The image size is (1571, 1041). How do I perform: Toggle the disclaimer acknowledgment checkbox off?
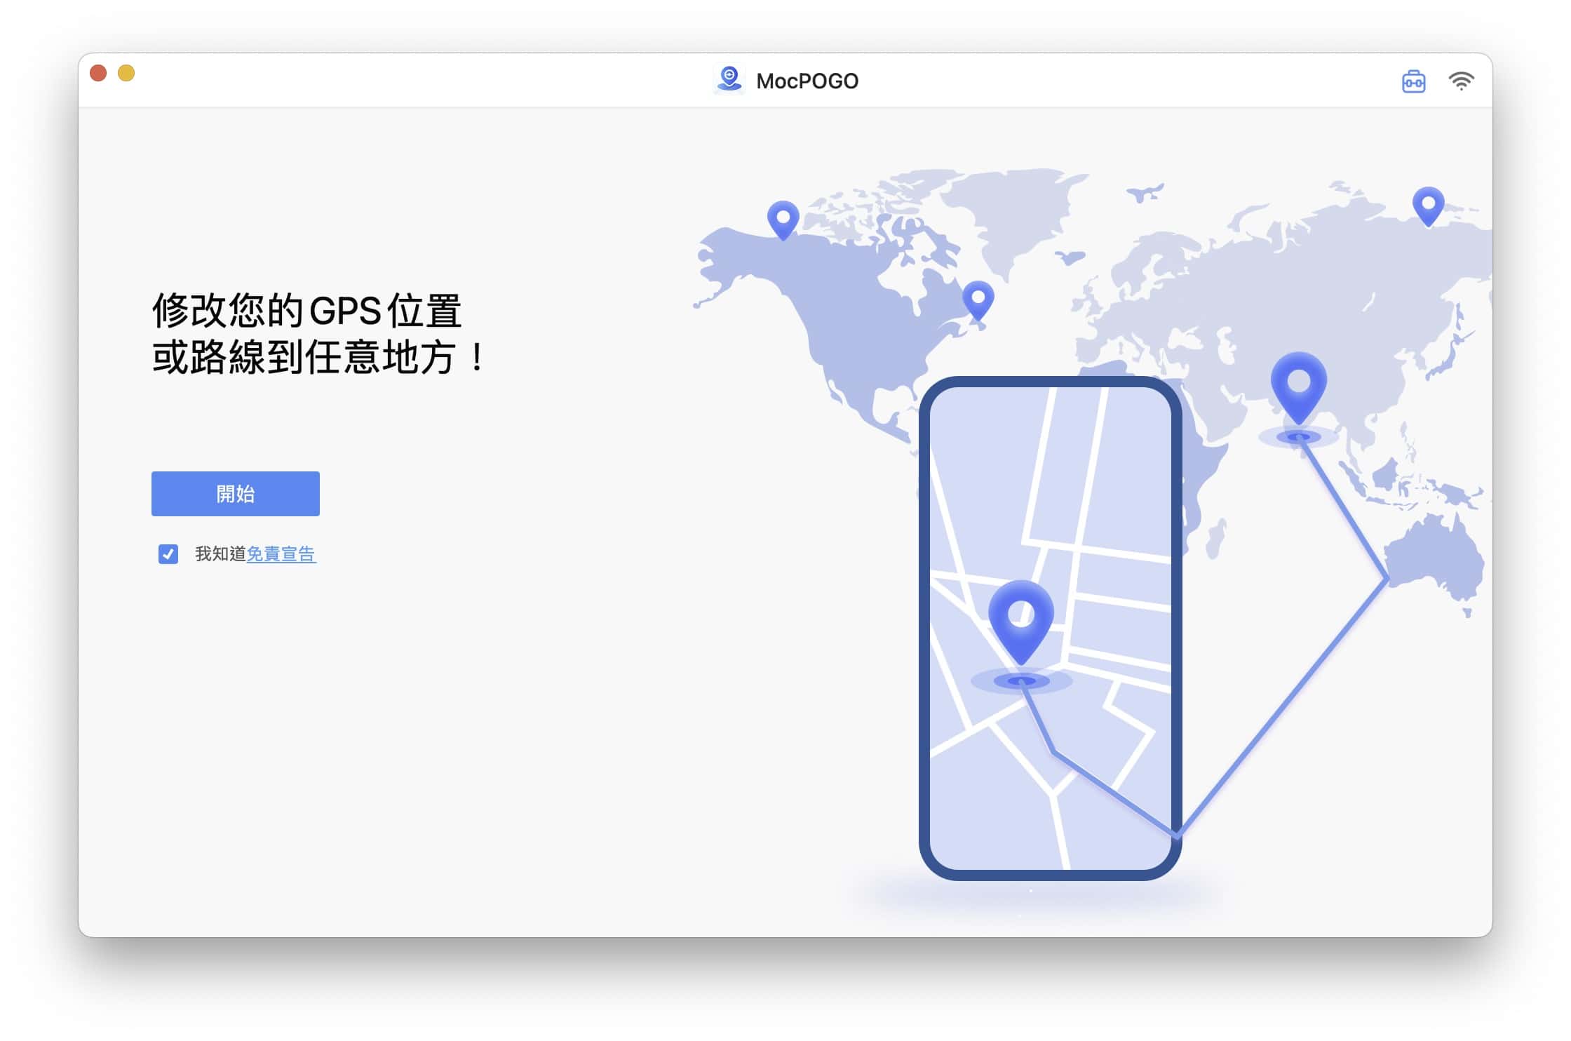(x=167, y=554)
